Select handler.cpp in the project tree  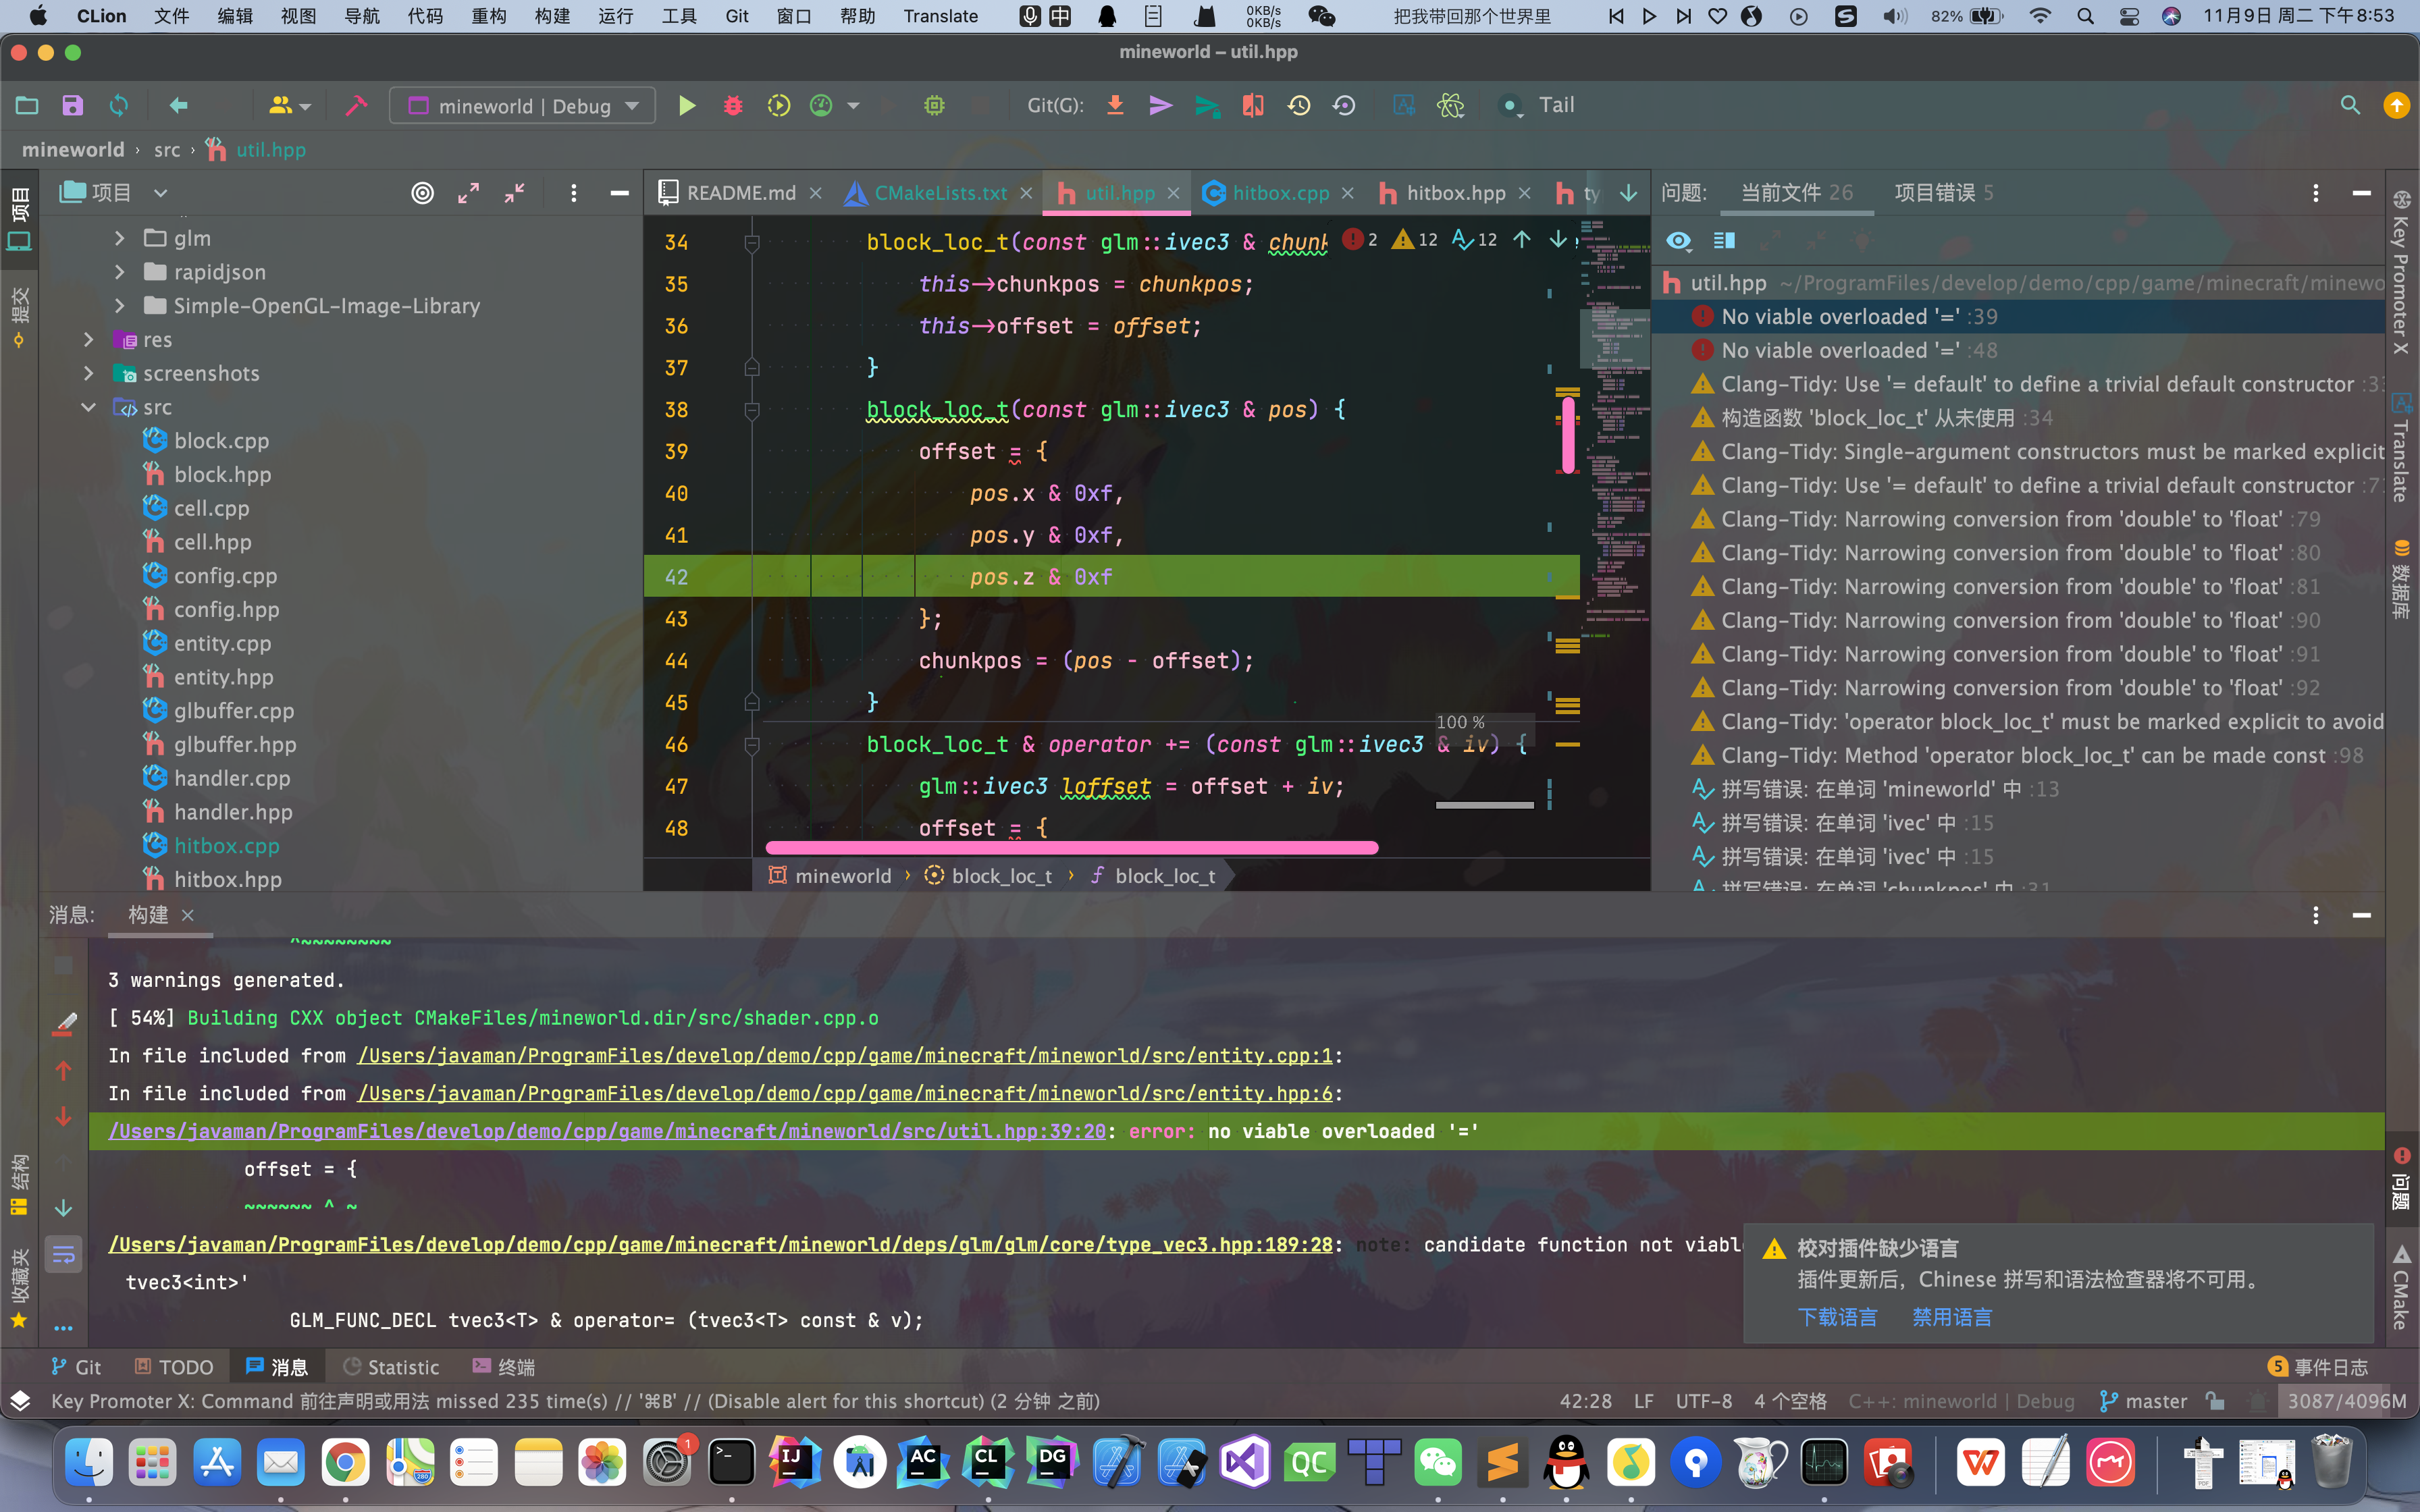(x=232, y=778)
